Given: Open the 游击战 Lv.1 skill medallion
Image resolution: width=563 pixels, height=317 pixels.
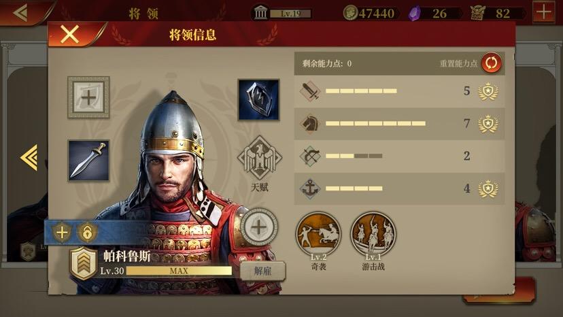Looking at the screenshot, I should click(x=373, y=234).
